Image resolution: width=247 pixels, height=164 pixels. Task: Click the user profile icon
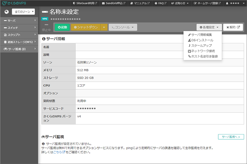click(227, 3)
